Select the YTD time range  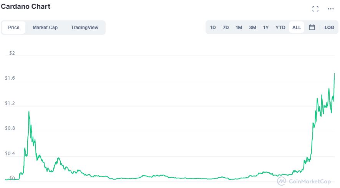click(280, 28)
